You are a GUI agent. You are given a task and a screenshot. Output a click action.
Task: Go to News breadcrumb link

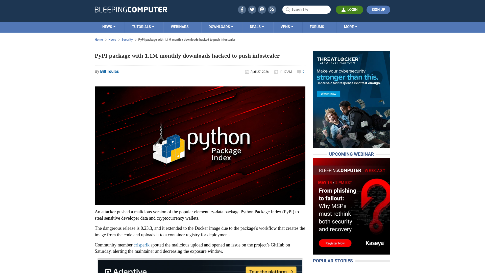pyautogui.click(x=112, y=40)
